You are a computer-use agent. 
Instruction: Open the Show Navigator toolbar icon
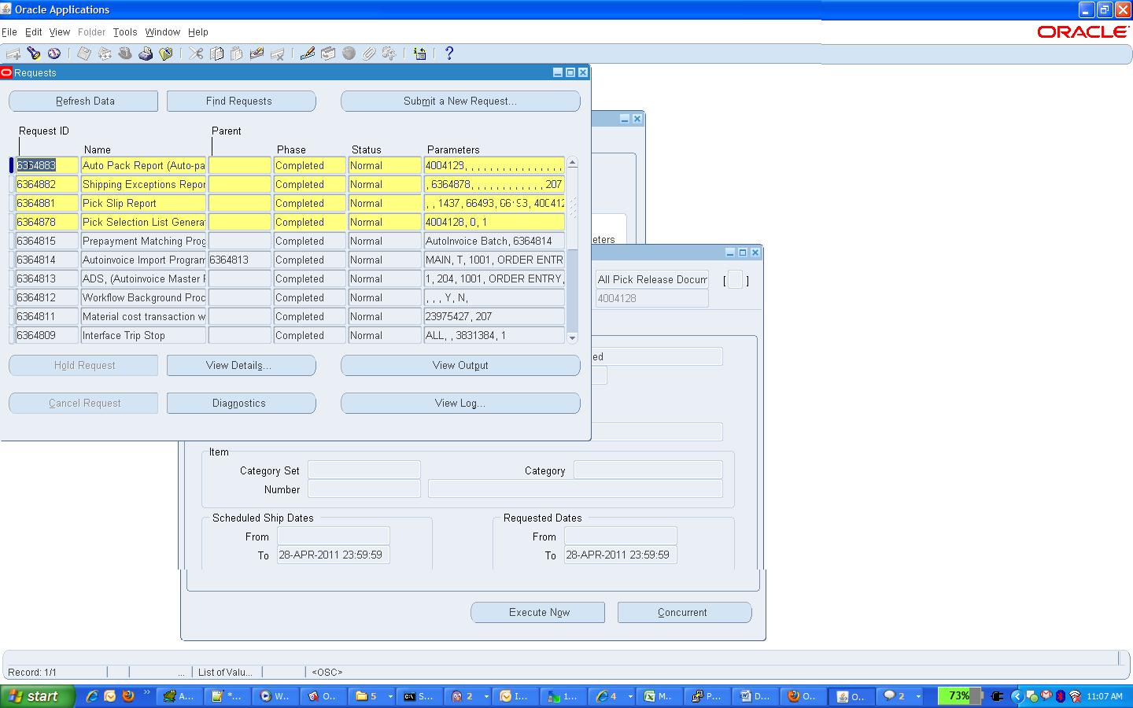[54, 53]
